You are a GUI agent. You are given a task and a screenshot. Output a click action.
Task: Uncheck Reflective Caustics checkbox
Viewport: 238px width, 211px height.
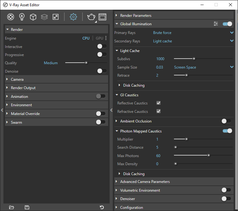coord(158,103)
